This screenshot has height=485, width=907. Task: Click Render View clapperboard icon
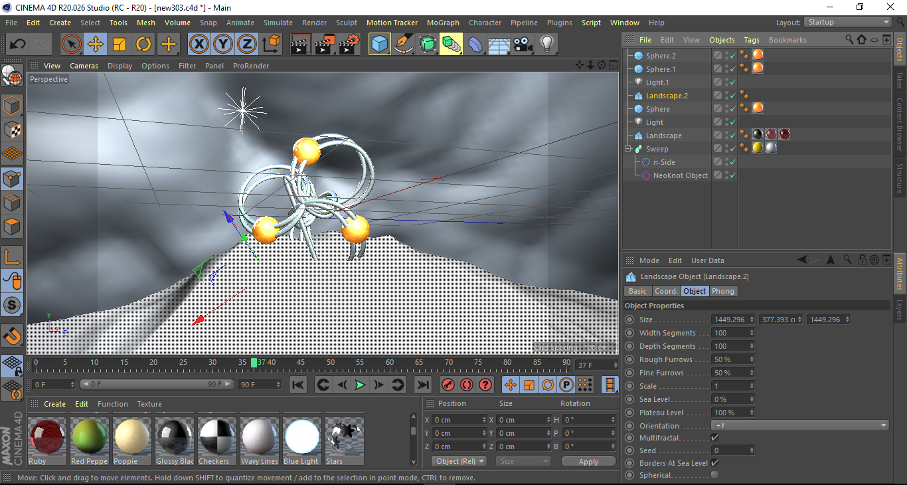(301, 45)
